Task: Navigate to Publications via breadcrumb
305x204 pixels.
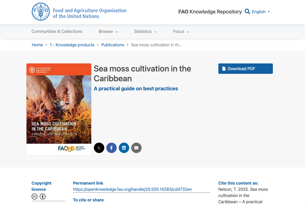Action: point(113,45)
